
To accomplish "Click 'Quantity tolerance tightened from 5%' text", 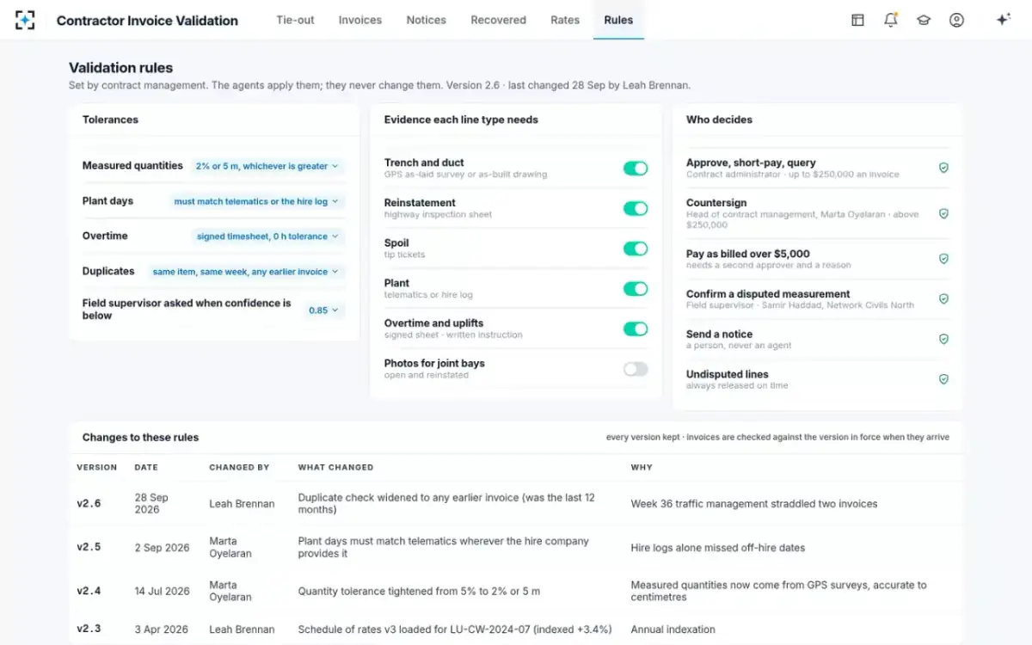I will [x=419, y=592].
